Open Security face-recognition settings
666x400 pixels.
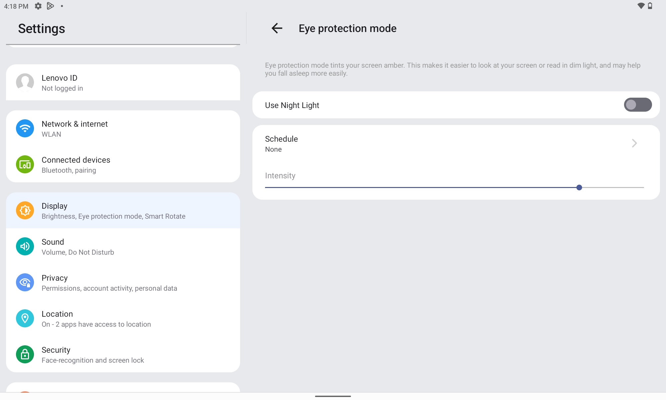pyautogui.click(x=123, y=354)
